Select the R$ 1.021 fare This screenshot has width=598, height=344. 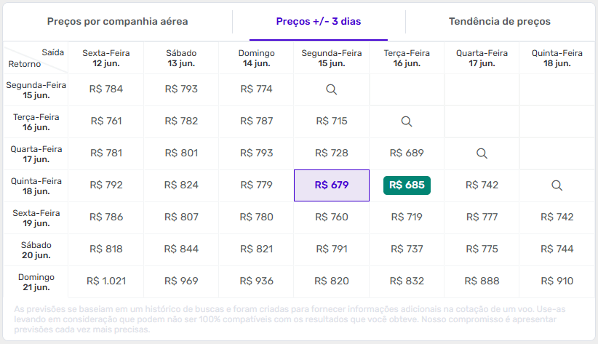click(x=105, y=281)
